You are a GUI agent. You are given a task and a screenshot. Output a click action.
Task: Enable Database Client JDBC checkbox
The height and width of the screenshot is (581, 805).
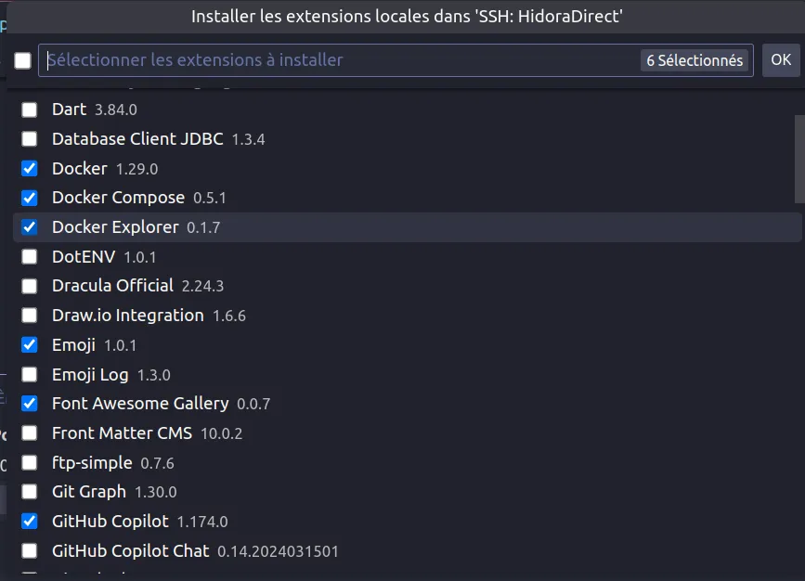pyautogui.click(x=30, y=139)
